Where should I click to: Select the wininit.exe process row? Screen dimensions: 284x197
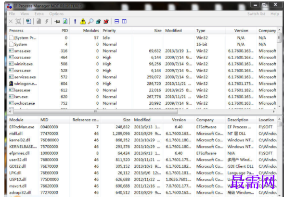142,64
